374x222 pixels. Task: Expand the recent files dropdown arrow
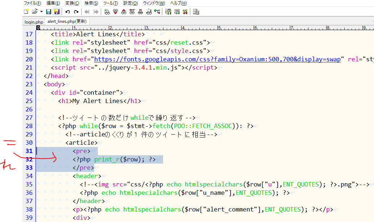pyautogui.click(x=41, y=12)
